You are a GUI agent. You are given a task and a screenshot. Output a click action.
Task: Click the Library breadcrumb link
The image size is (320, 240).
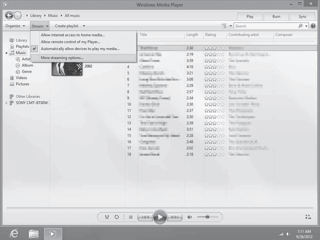pos(36,16)
